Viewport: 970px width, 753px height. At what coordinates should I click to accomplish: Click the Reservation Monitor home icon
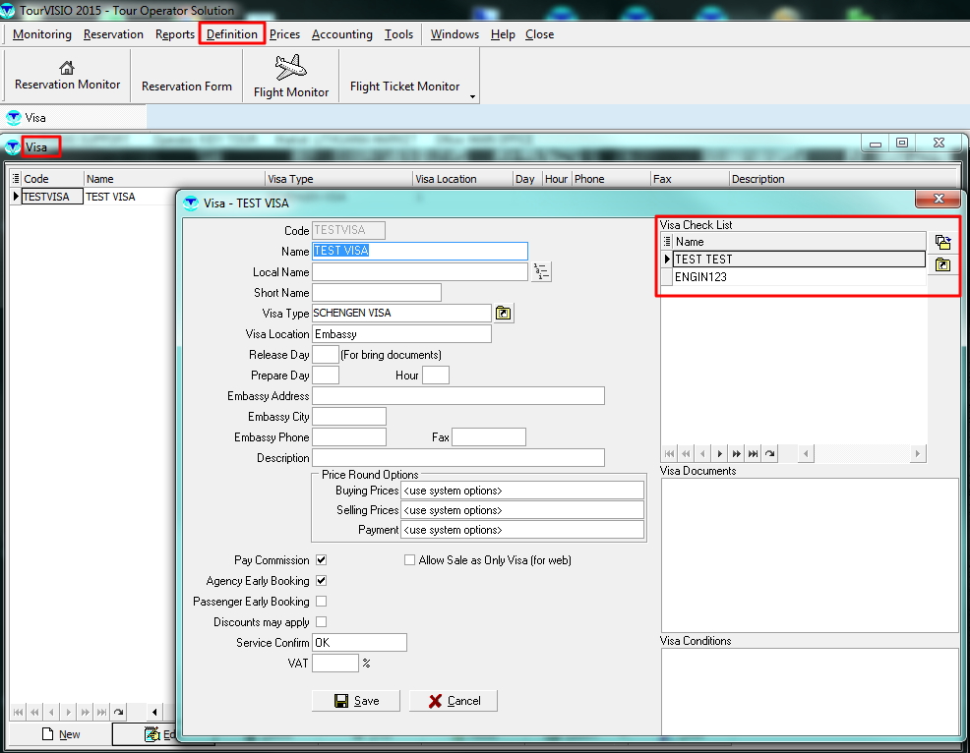pyautogui.click(x=67, y=68)
